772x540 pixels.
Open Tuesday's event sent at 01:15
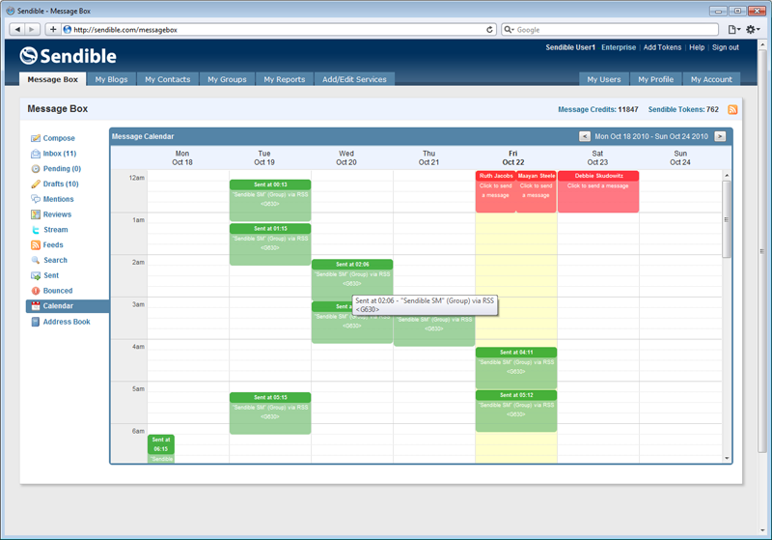pyautogui.click(x=270, y=244)
